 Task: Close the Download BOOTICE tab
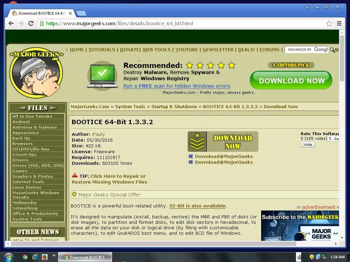pyautogui.click(x=70, y=13)
